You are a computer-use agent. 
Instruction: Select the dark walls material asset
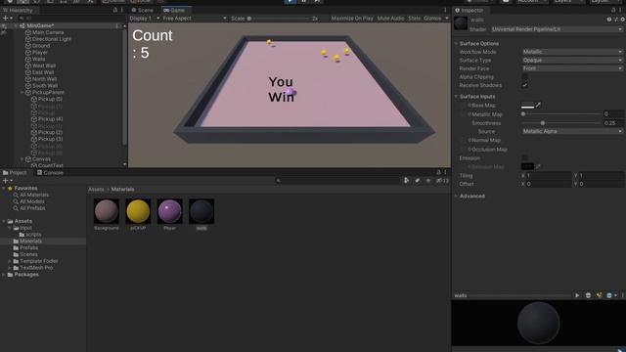coord(201,211)
